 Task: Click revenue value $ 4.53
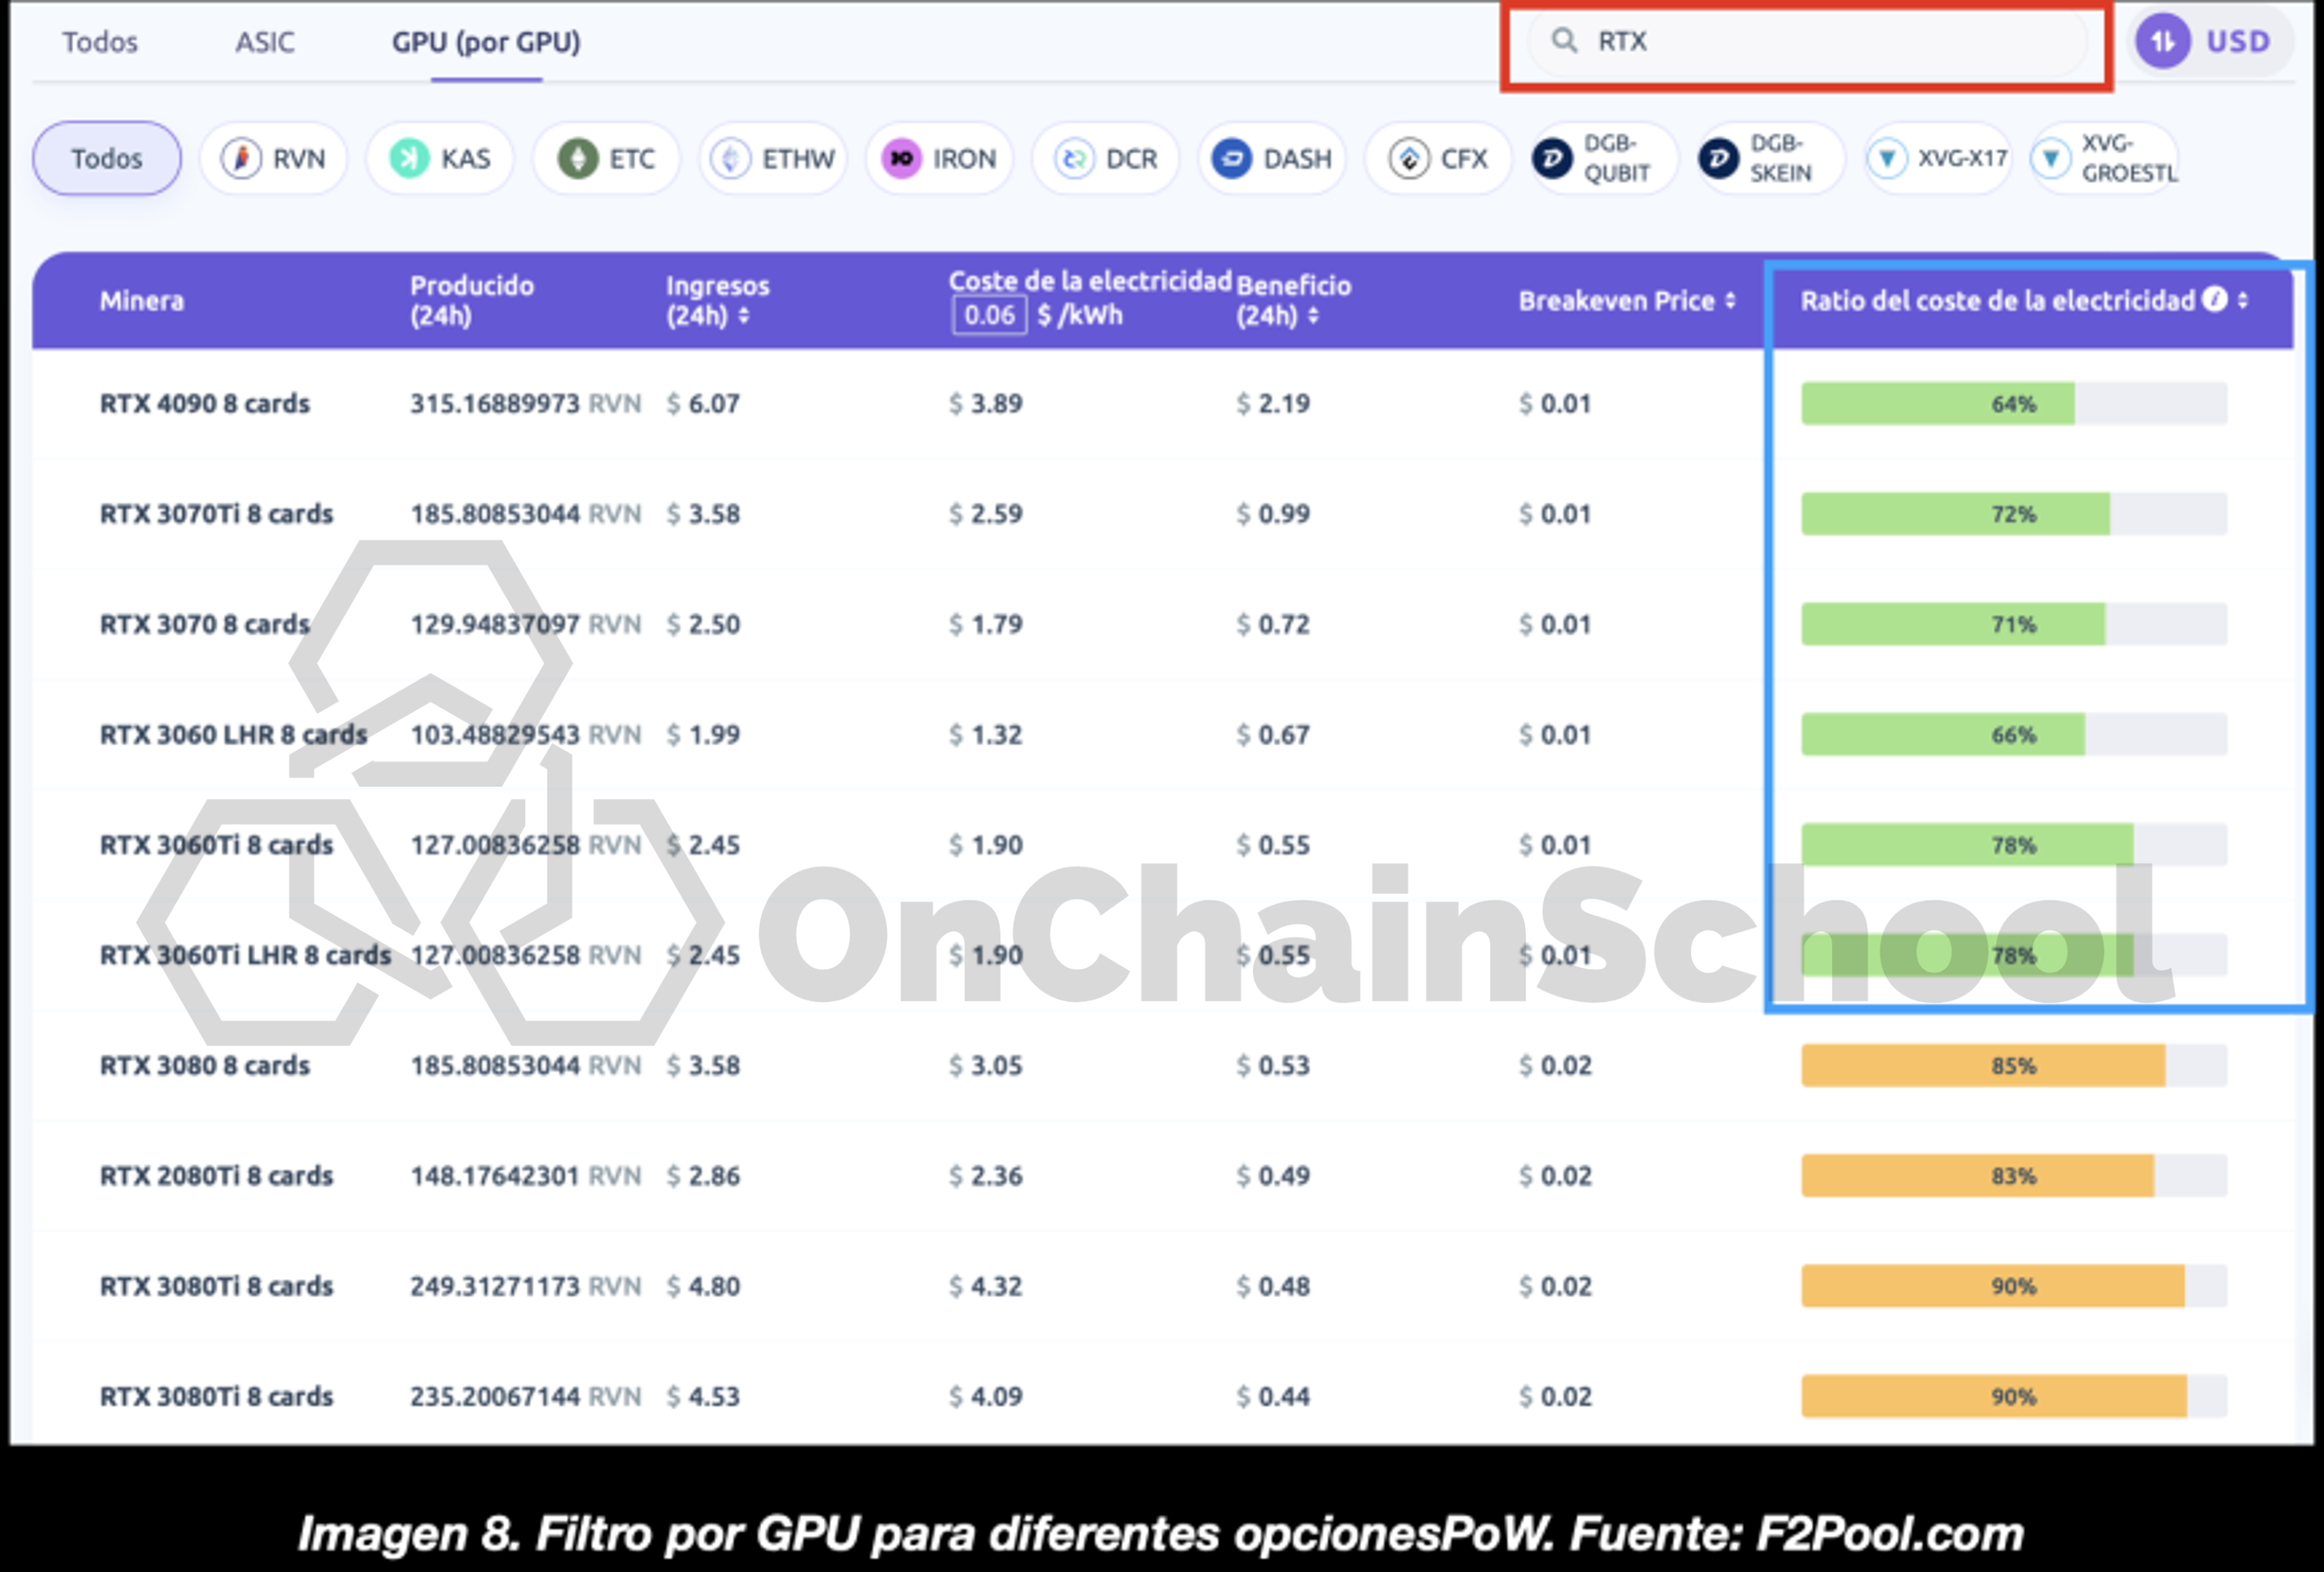(703, 1396)
